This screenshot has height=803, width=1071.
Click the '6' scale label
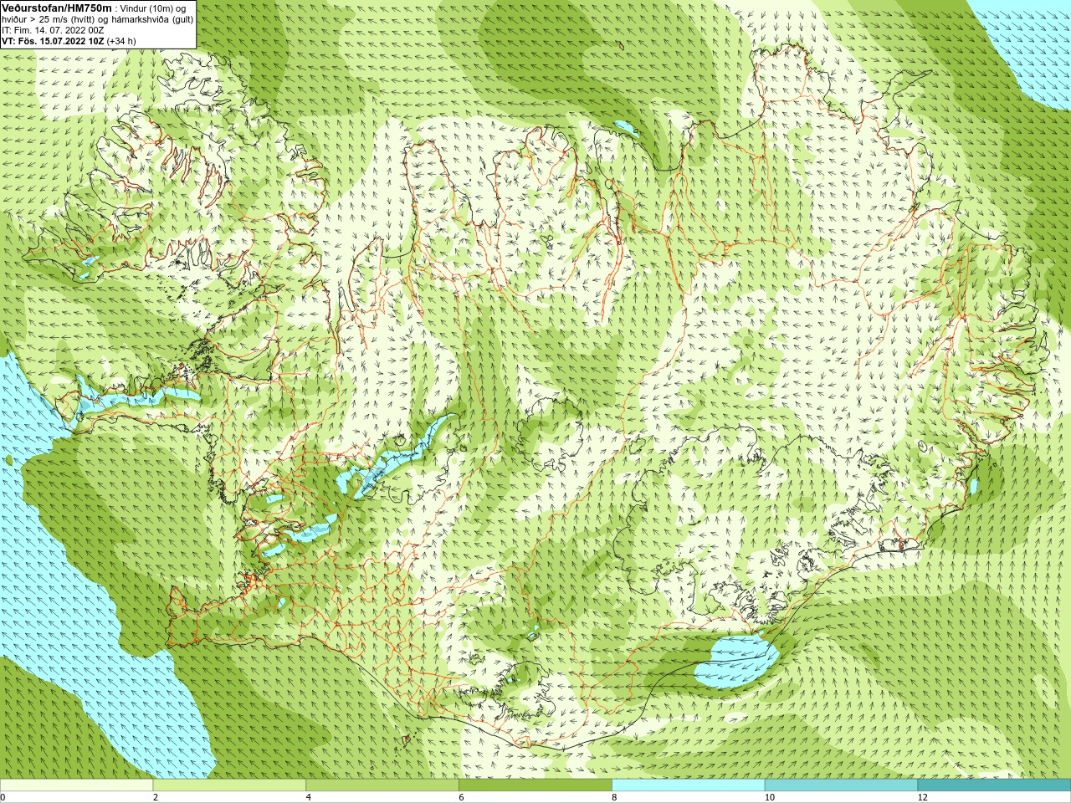pyautogui.click(x=462, y=797)
